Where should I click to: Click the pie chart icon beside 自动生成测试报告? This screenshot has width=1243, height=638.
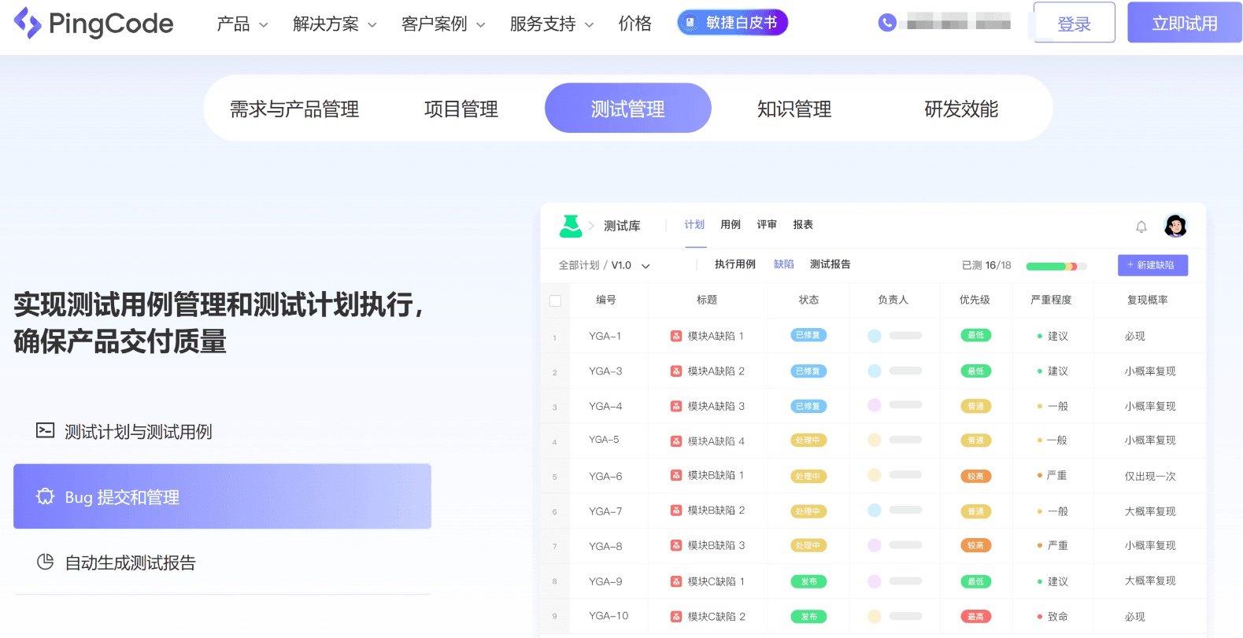pyautogui.click(x=46, y=562)
